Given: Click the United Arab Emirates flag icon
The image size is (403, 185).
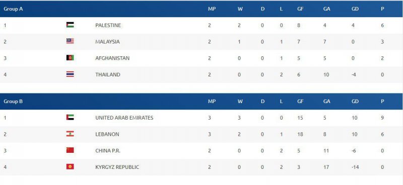Looking at the screenshot, I should (70, 117).
